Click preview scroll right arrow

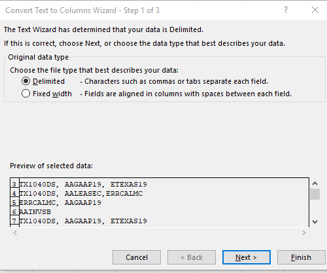coord(304,233)
